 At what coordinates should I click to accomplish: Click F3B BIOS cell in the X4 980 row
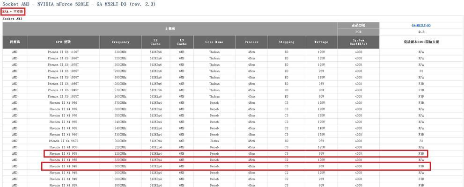(421, 103)
